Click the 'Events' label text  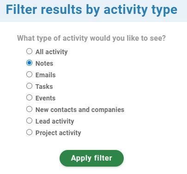[x=45, y=98]
